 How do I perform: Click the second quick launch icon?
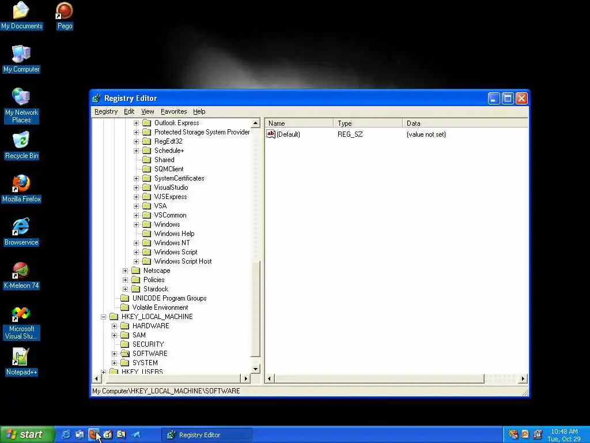(80, 434)
